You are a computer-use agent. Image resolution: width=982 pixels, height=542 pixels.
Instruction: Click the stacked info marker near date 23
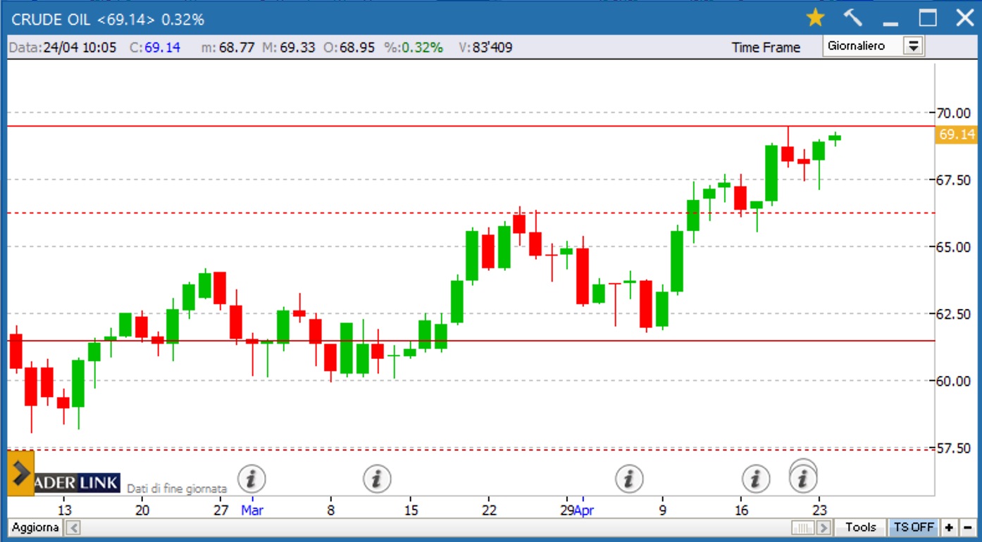[803, 477]
